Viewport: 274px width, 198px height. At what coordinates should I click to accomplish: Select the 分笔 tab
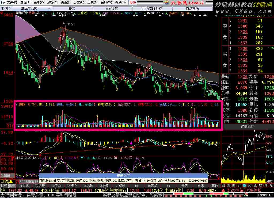tap(185, 186)
